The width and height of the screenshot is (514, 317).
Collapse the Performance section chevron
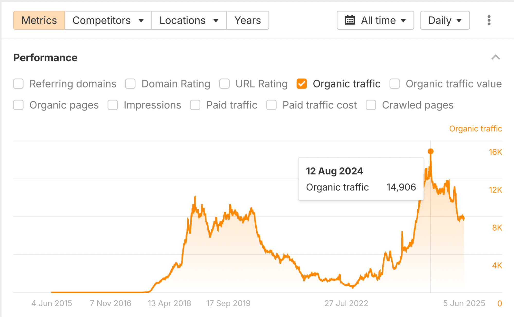point(495,57)
